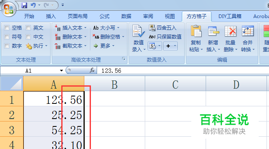Viewport: 269px width, 149px height.
Task: Click cell containing 25.25
Action: tap(54, 114)
